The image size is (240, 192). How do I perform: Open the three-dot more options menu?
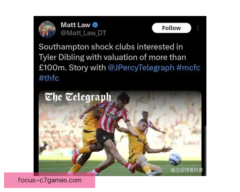(x=198, y=28)
